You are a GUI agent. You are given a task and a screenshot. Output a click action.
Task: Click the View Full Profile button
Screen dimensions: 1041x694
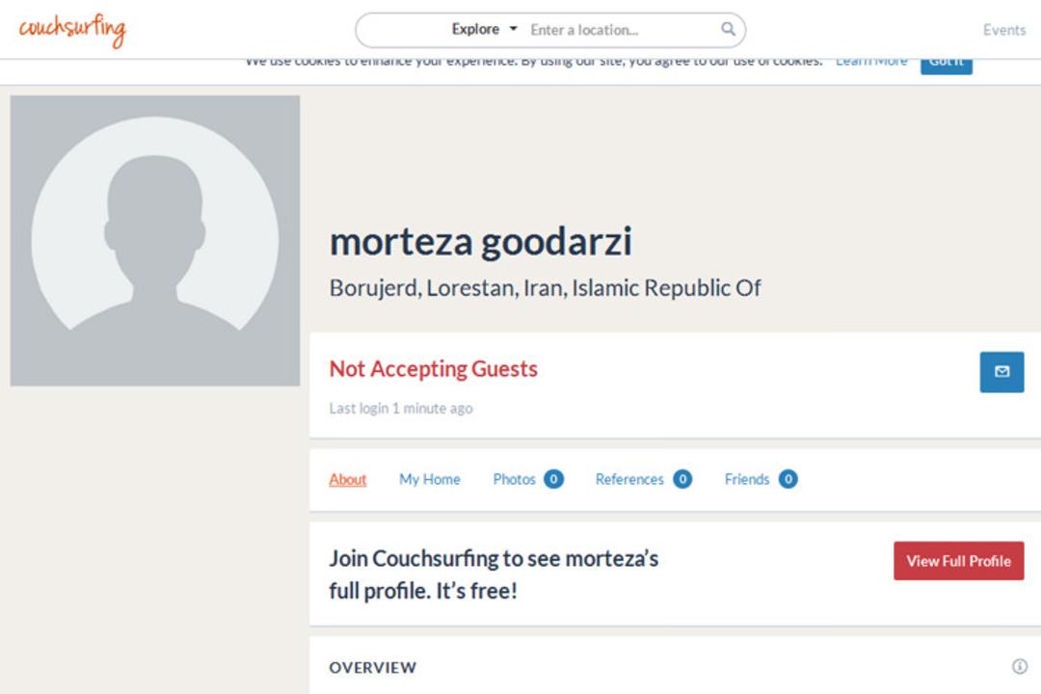tap(959, 561)
